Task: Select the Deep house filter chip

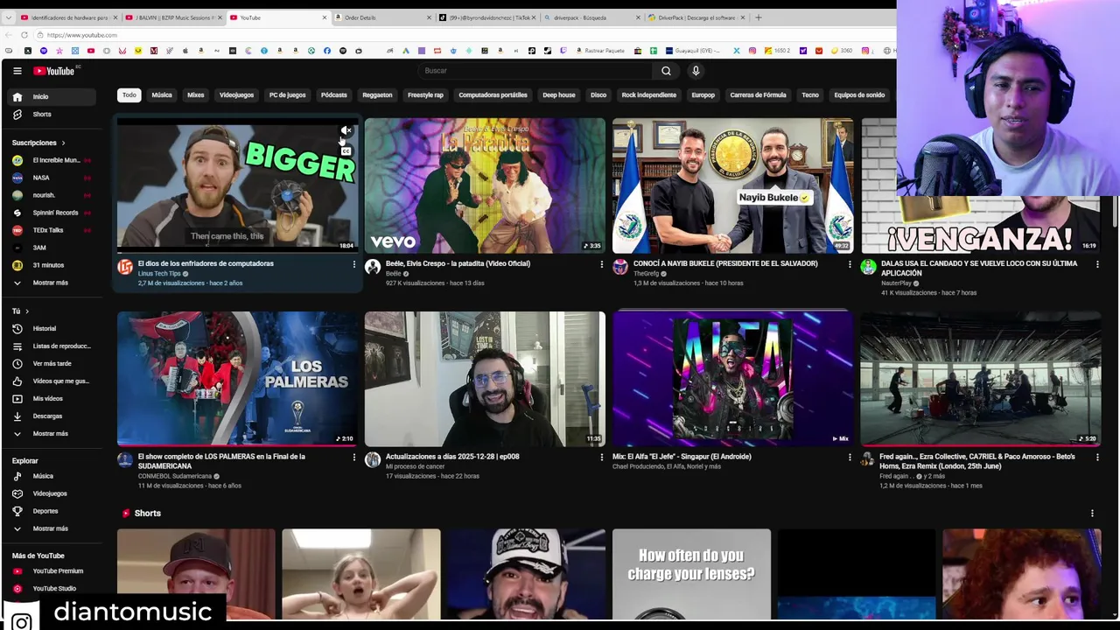Action: (x=558, y=94)
